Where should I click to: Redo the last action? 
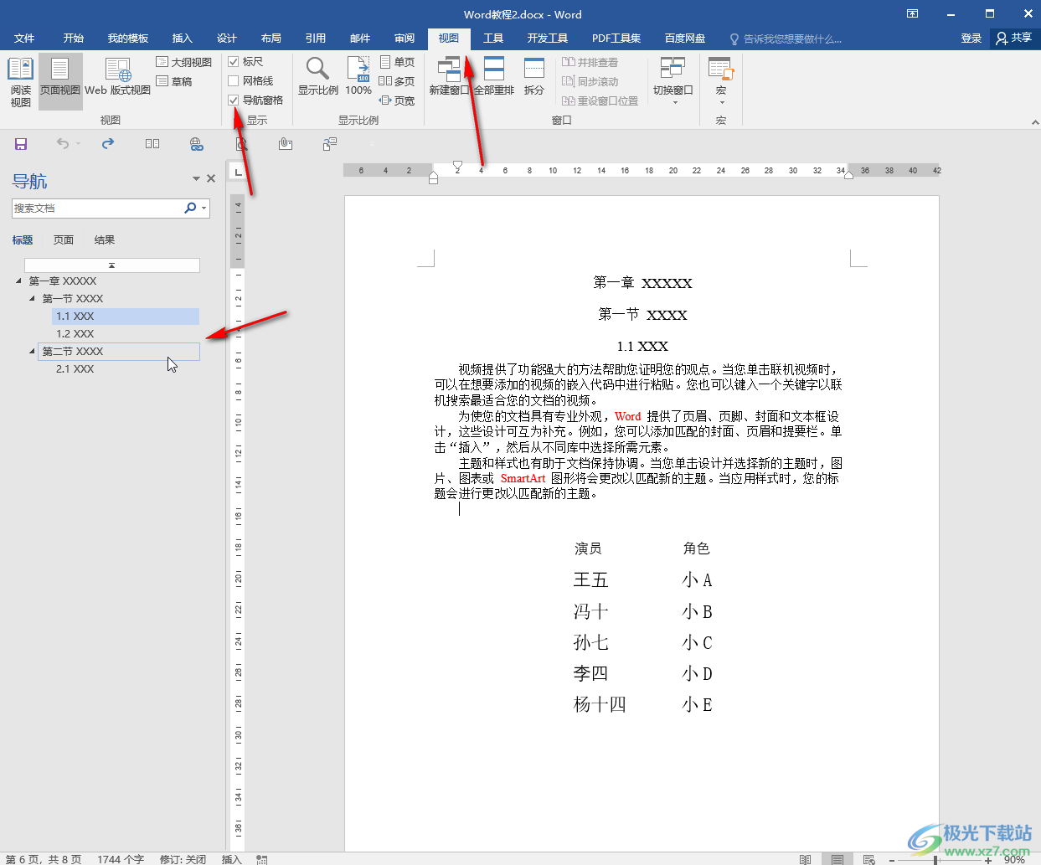[108, 144]
